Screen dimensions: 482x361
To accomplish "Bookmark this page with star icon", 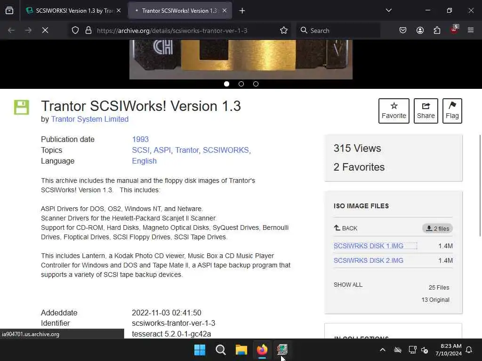I will [x=284, y=30].
